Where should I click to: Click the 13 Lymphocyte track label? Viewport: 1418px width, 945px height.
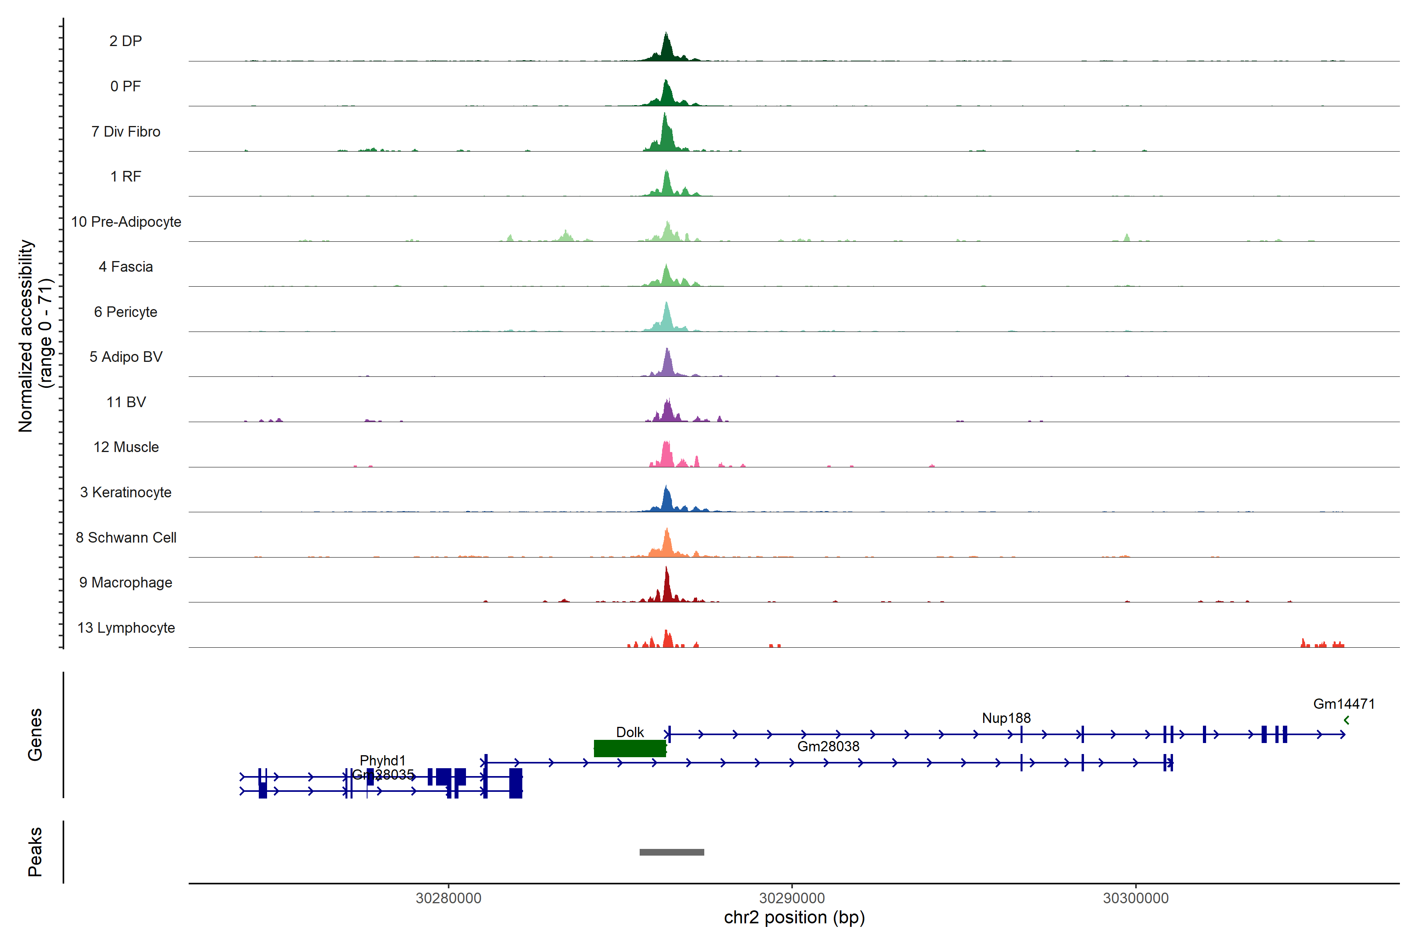(x=126, y=627)
